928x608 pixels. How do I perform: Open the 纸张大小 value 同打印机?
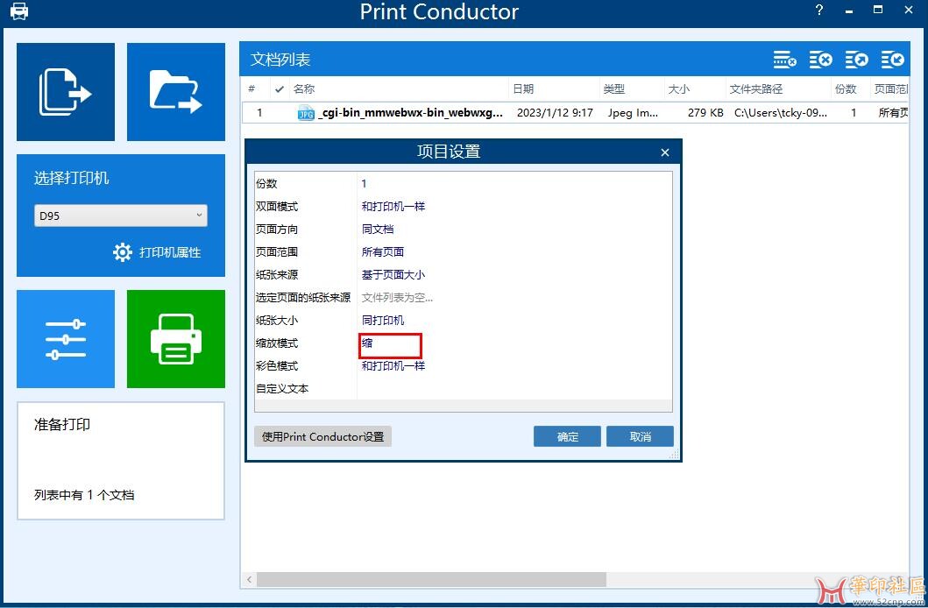pos(514,320)
